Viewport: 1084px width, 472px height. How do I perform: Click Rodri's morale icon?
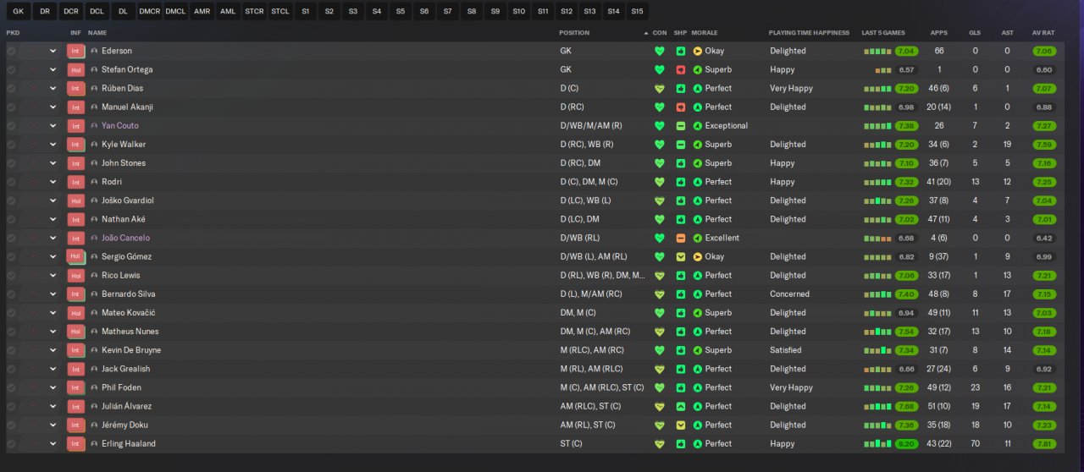point(698,182)
